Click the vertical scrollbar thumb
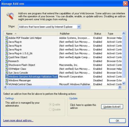Viewport: 129px width, 127px height. pos(124,56)
